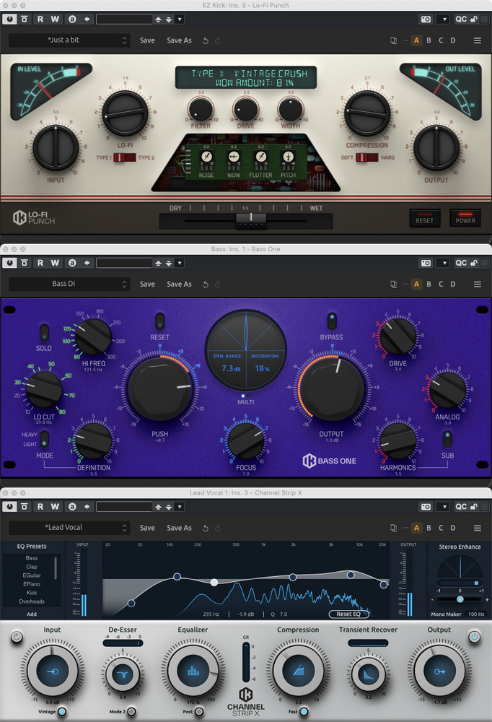Image resolution: width=492 pixels, height=722 pixels.
Task: Open 'Bass DI' preset dropdown
Action: pyautogui.click(x=68, y=284)
